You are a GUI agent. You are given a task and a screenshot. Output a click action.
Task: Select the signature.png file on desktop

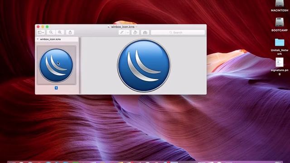click(x=279, y=66)
